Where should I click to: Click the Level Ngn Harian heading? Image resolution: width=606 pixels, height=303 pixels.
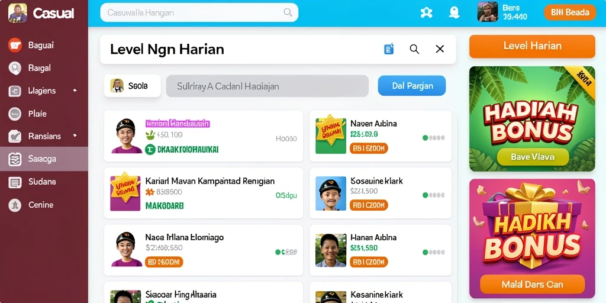click(167, 50)
